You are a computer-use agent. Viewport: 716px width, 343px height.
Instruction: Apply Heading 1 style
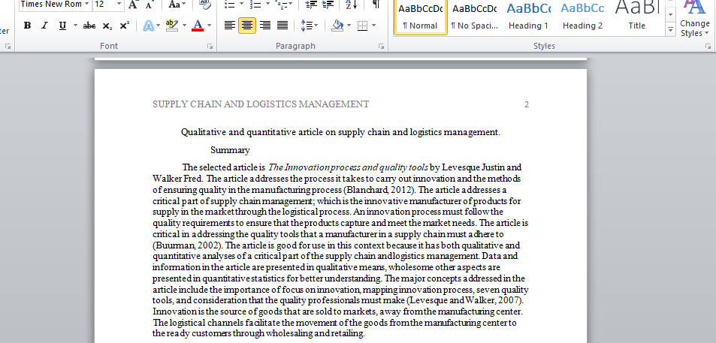[528, 17]
